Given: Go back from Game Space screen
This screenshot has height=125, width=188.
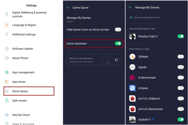Looking at the screenshot, I should click(x=68, y=8).
